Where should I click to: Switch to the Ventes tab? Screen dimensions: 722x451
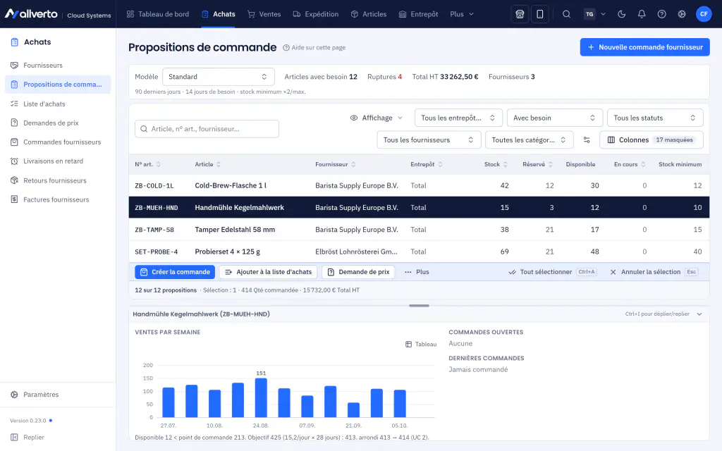point(264,14)
